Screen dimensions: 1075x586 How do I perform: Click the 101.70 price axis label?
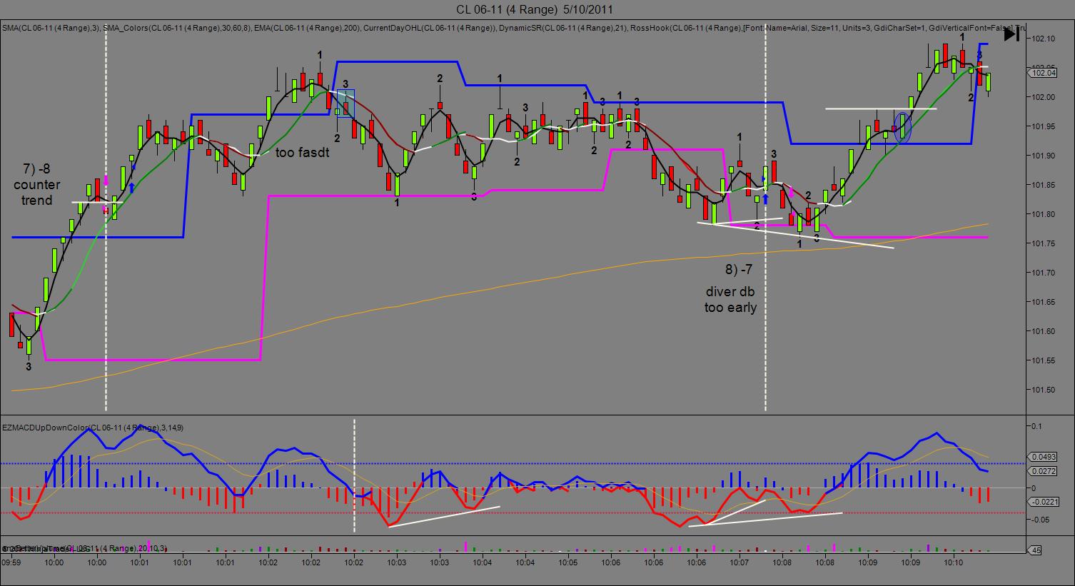click(1043, 273)
